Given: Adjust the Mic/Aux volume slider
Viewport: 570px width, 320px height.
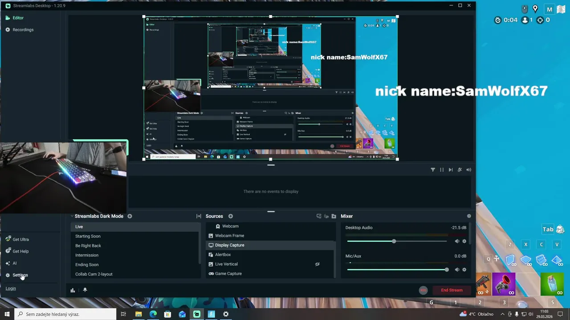Looking at the screenshot, I should [x=397, y=270].
